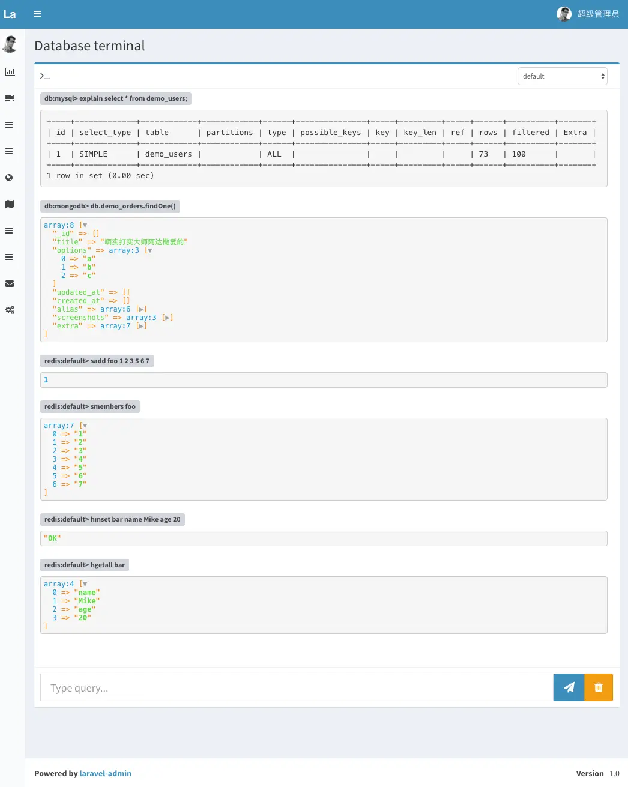Open the default connection dropdown
This screenshot has height=787, width=628.
coord(562,76)
